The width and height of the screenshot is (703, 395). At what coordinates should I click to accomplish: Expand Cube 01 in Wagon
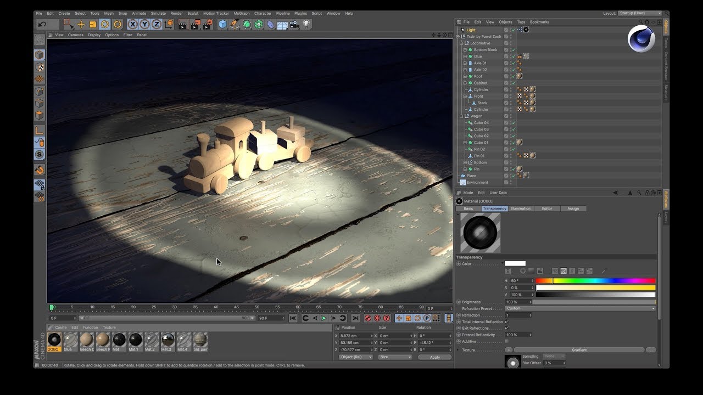tap(465, 143)
